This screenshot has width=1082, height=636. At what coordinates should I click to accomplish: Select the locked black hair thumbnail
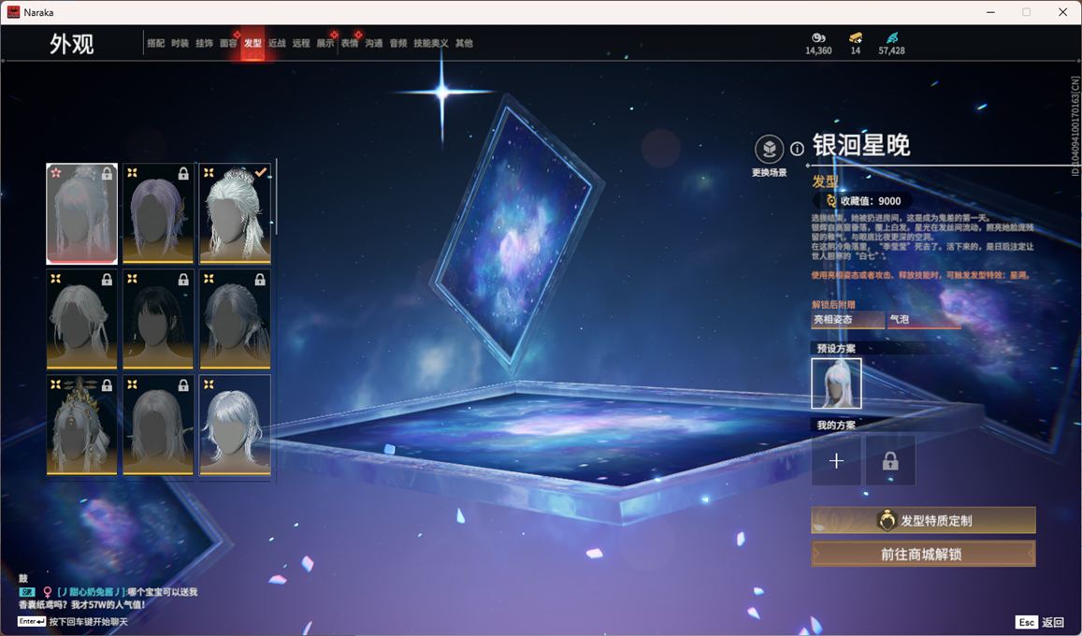158,319
